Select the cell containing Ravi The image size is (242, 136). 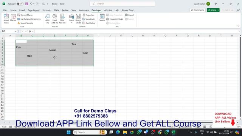[32, 56]
